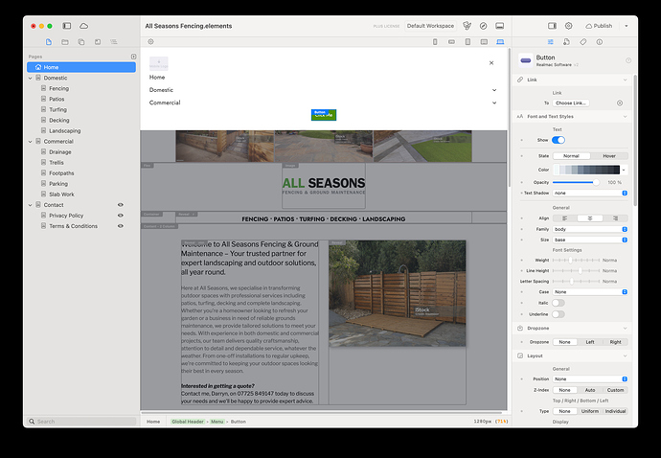661x458 pixels.
Task: Open the Text Shadow dropdown
Action: 590,194
